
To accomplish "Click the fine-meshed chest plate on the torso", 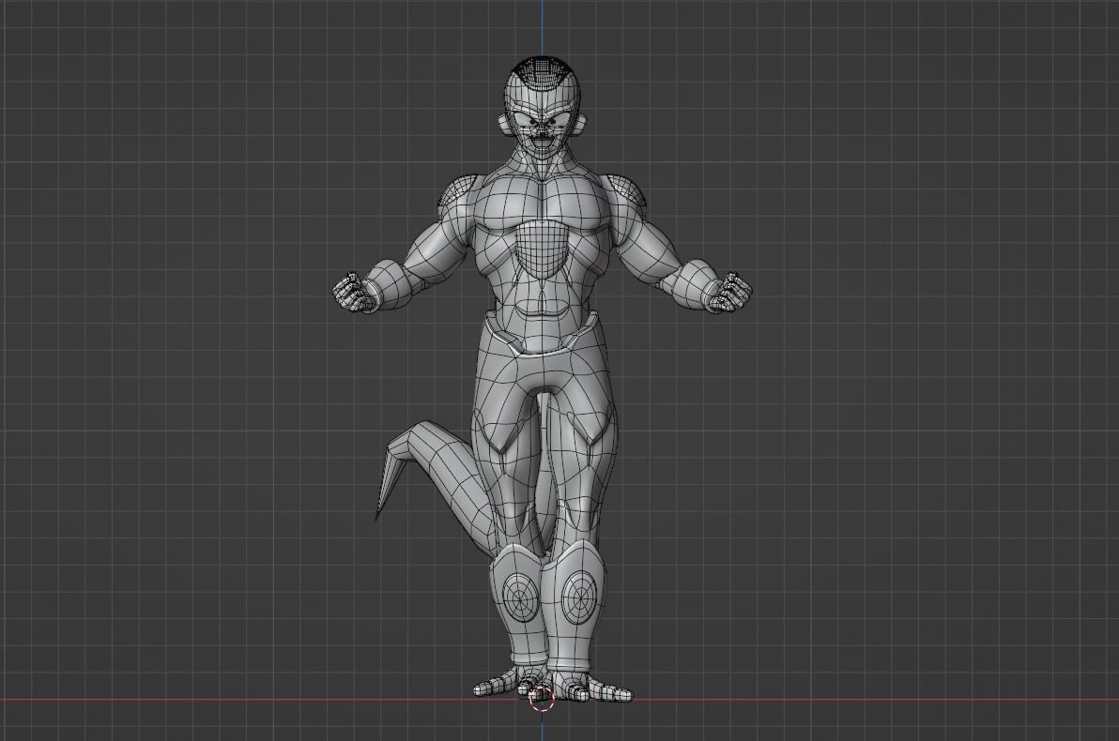I will click(542, 249).
